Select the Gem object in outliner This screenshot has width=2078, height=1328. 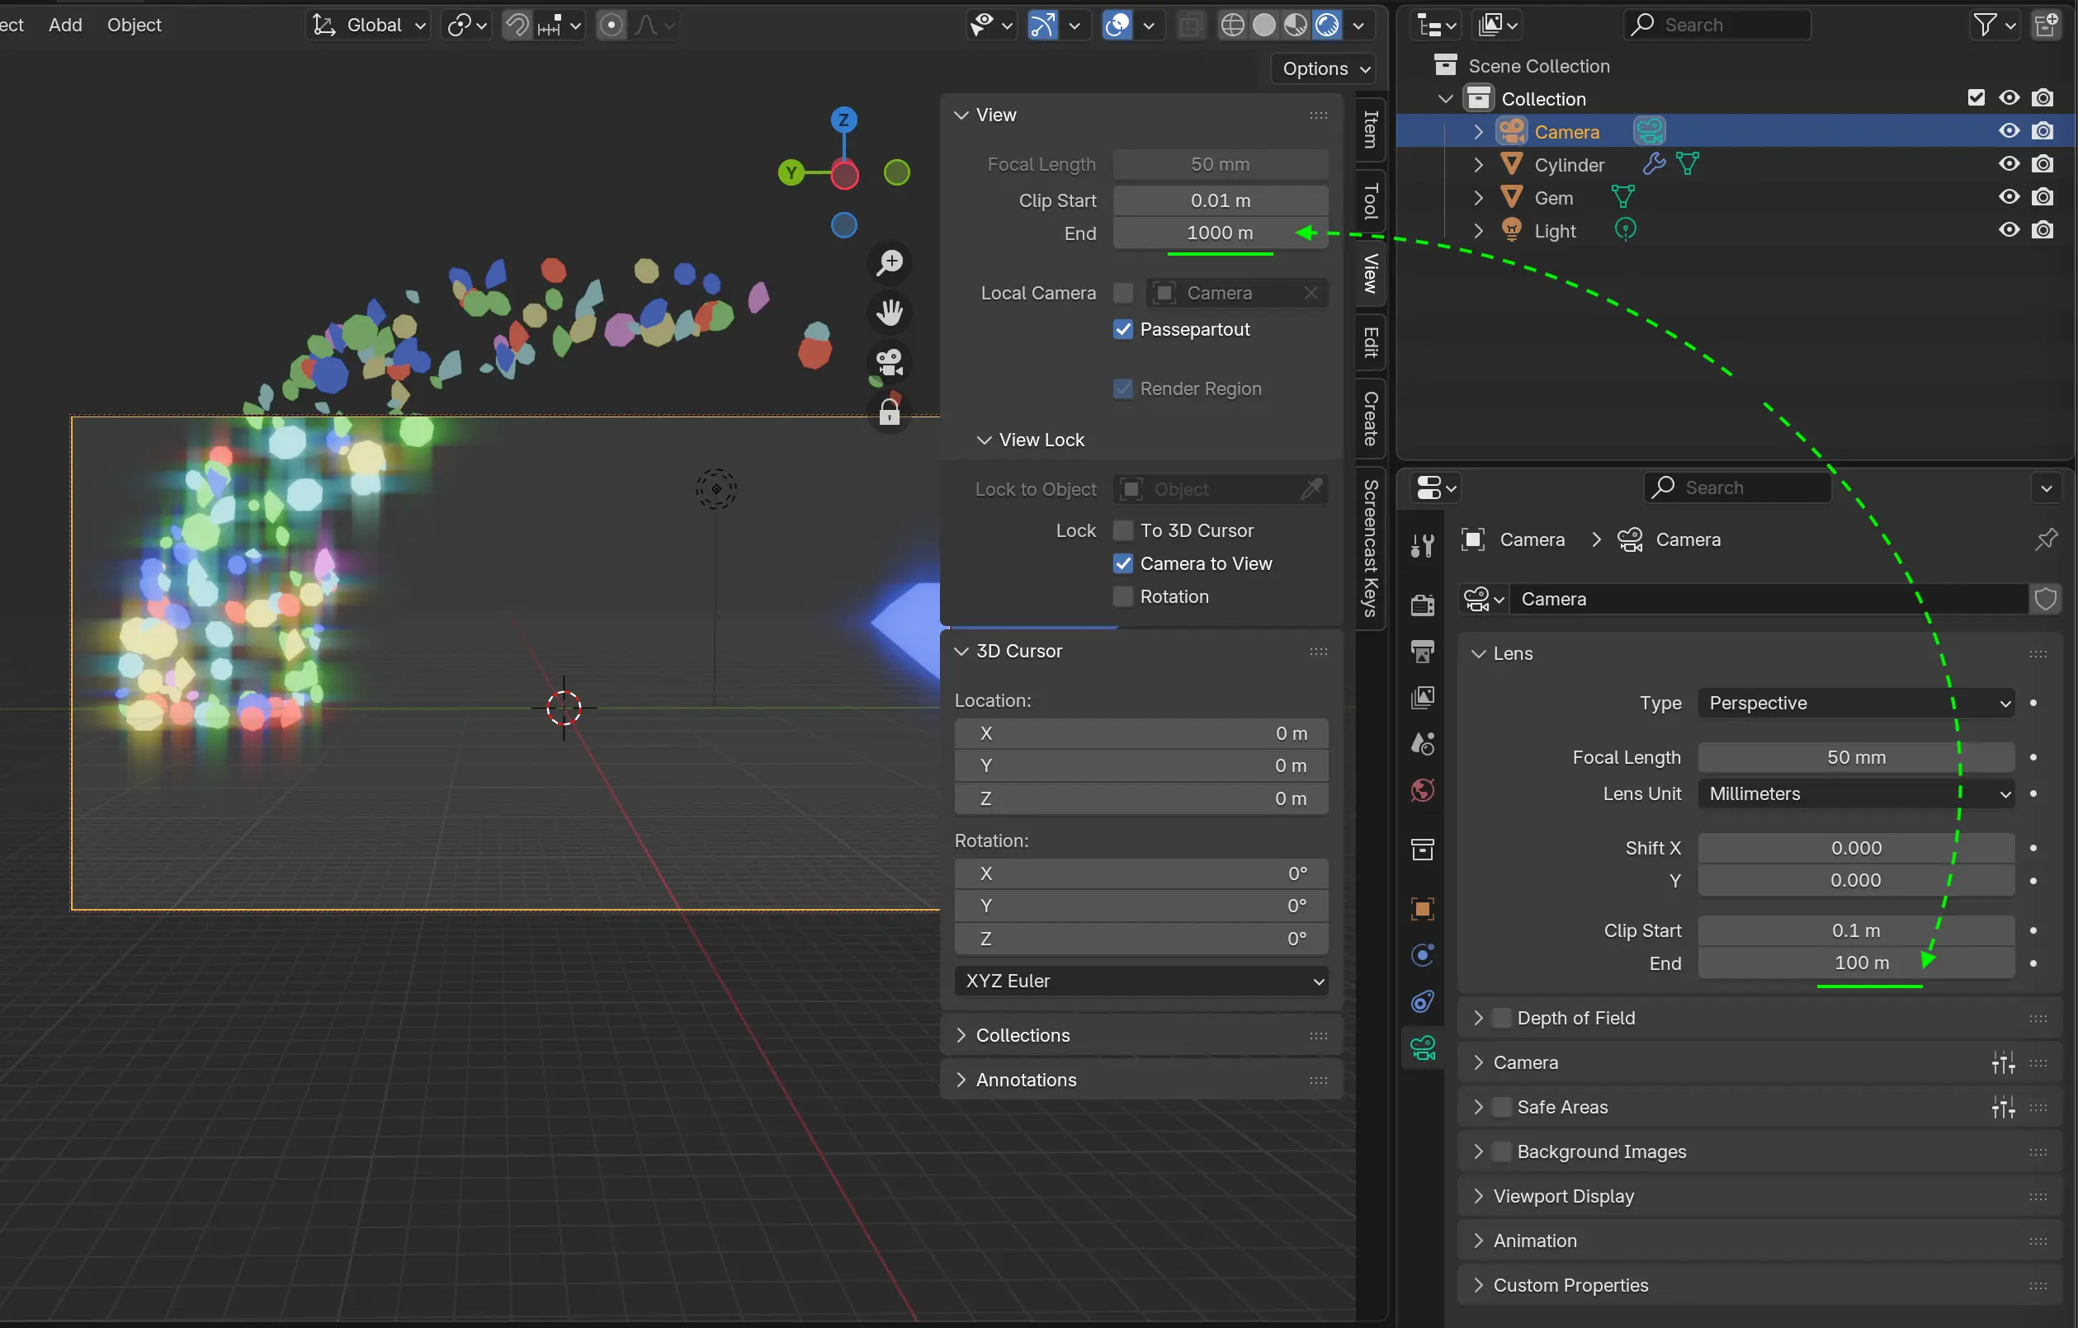[x=1553, y=198]
